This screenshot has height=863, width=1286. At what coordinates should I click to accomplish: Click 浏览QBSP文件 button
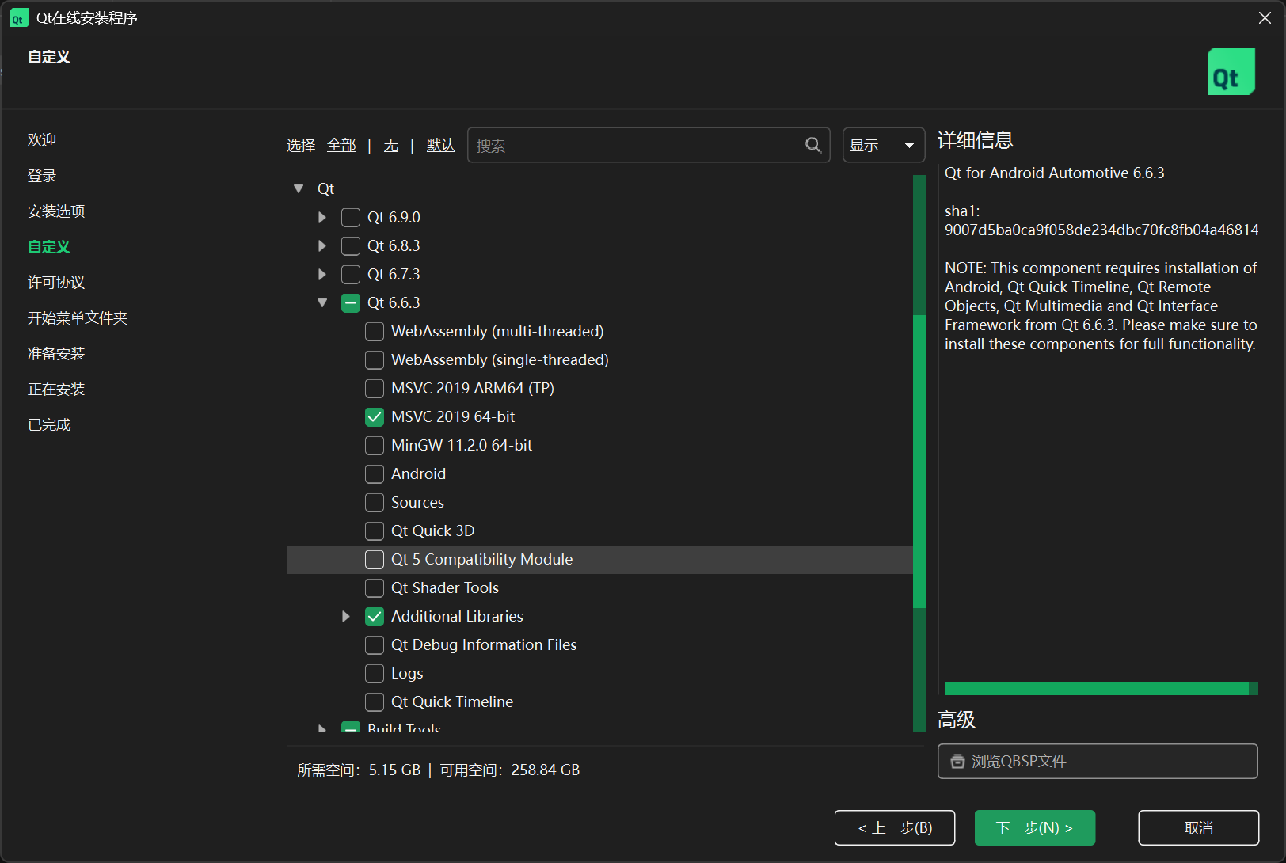1098,762
